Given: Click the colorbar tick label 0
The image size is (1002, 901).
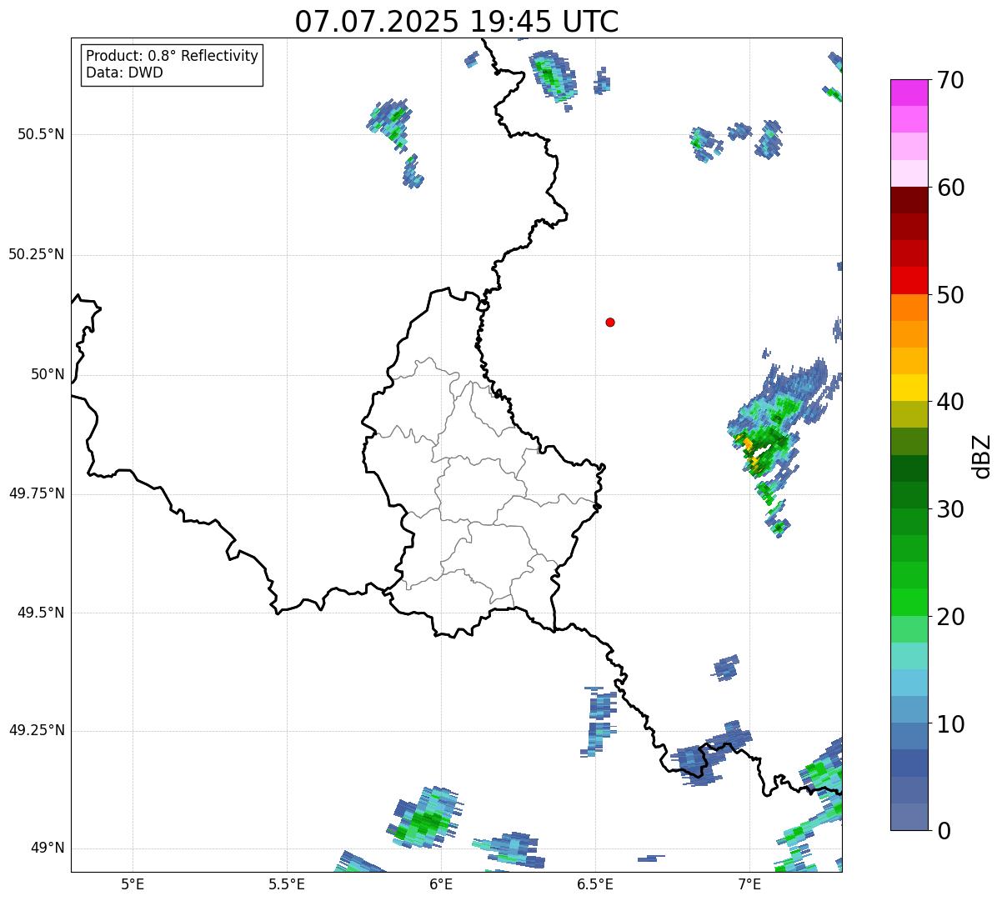Looking at the screenshot, I should [x=944, y=831].
